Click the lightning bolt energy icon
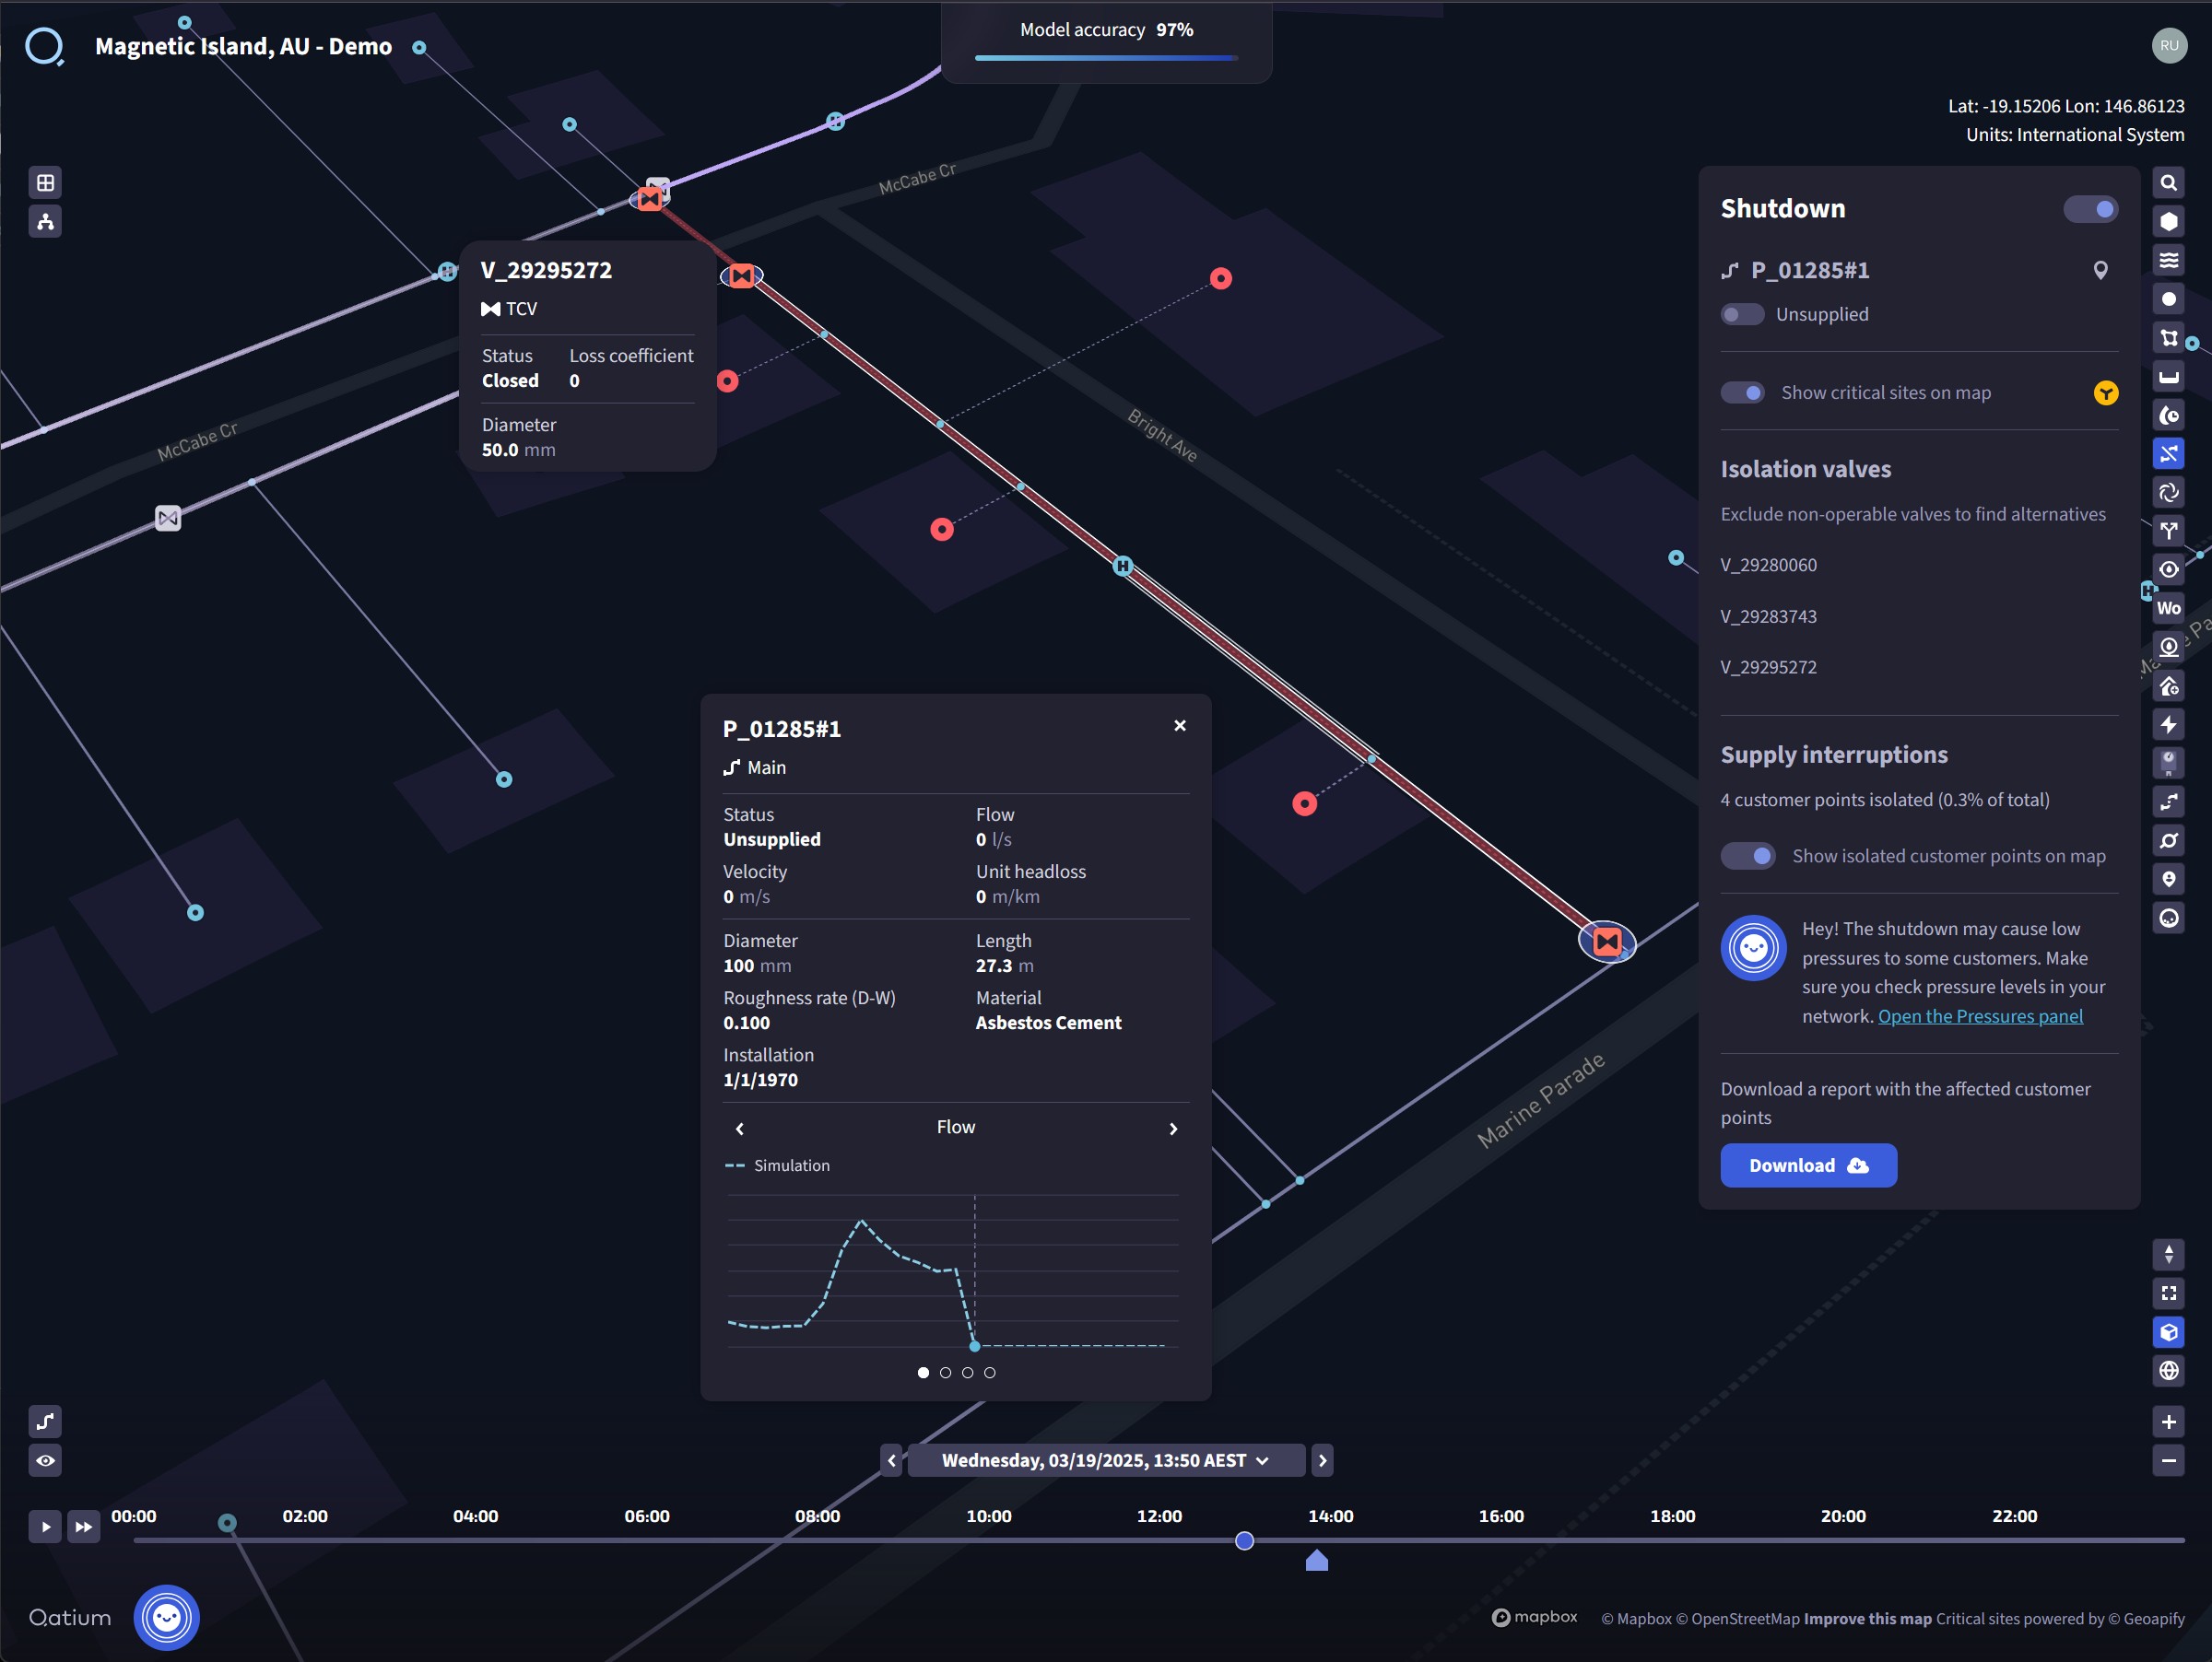The width and height of the screenshot is (2212, 1662). pos(2168,724)
